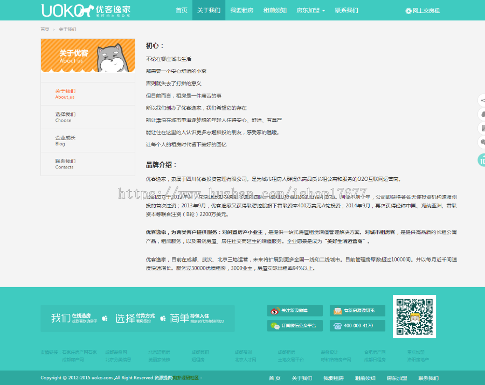
Task: Click the Sina Weibo eye icon
Action: (x=275, y=311)
